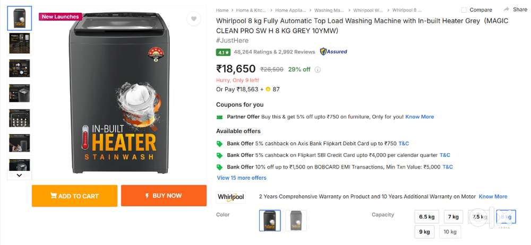Open price info icon beside 29% off

click(318, 69)
